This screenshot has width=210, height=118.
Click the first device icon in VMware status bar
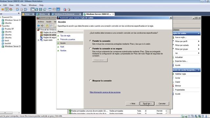click(x=182, y=116)
